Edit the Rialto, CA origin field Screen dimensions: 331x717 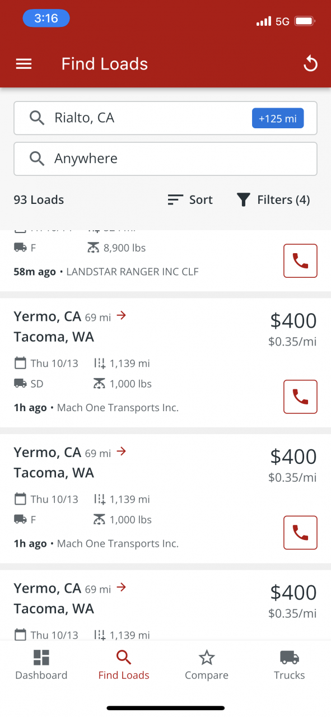click(166, 118)
